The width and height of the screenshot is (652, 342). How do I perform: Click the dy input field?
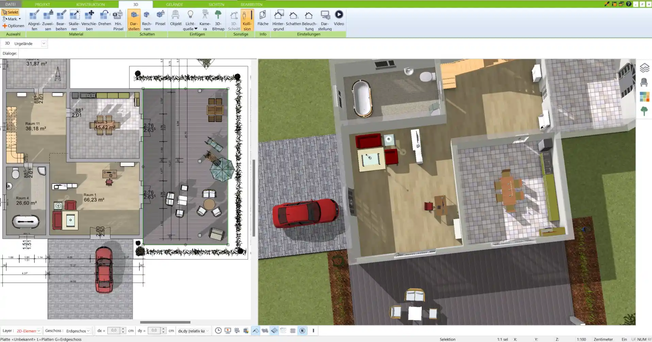[154, 330]
